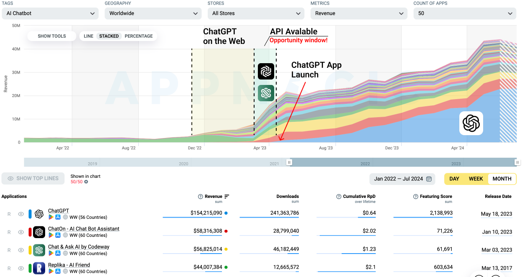This screenshot has width=522, height=277.
Task: Click 2019 area on timeline navigator
Action: [x=92, y=164]
